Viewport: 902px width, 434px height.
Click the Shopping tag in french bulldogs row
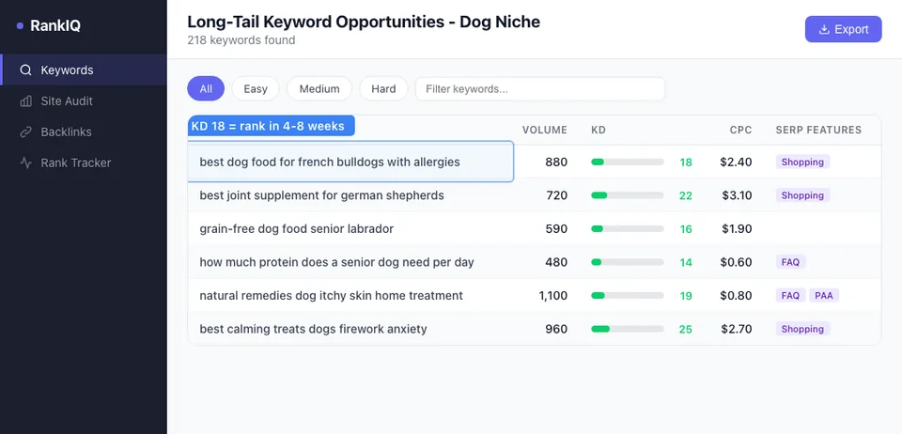(x=802, y=163)
